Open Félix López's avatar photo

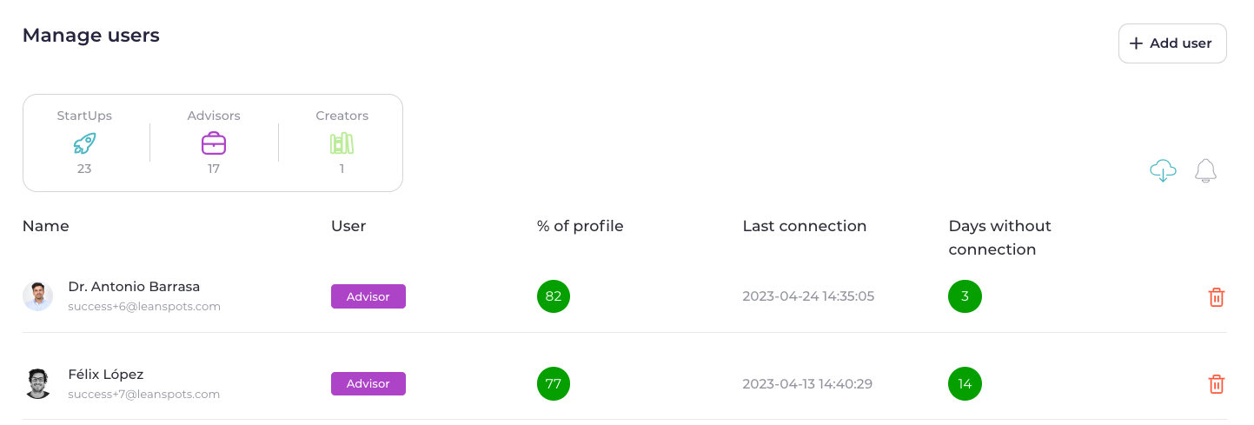coord(37,383)
